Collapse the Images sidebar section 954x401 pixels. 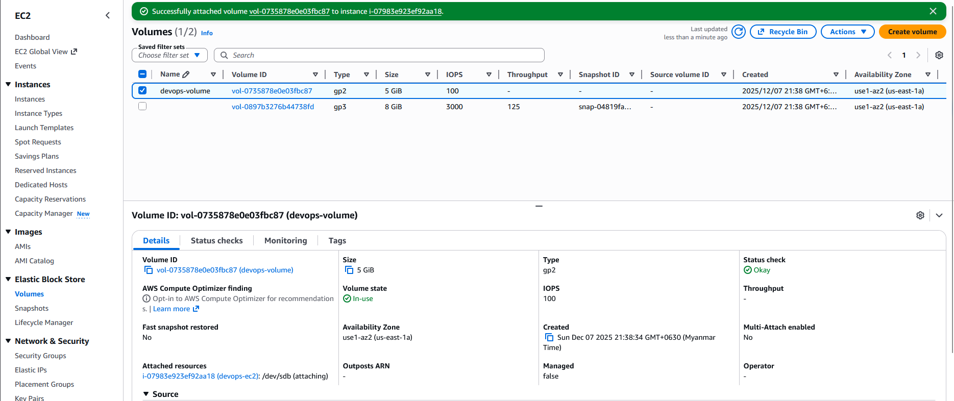[x=8, y=232]
